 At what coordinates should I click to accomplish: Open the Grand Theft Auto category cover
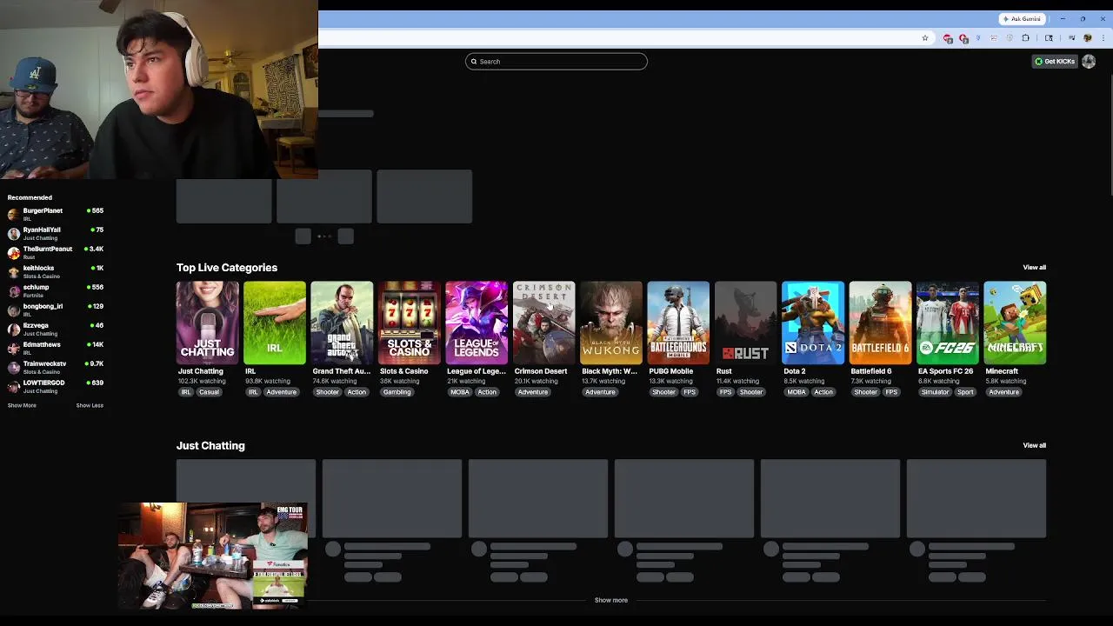click(342, 323)
